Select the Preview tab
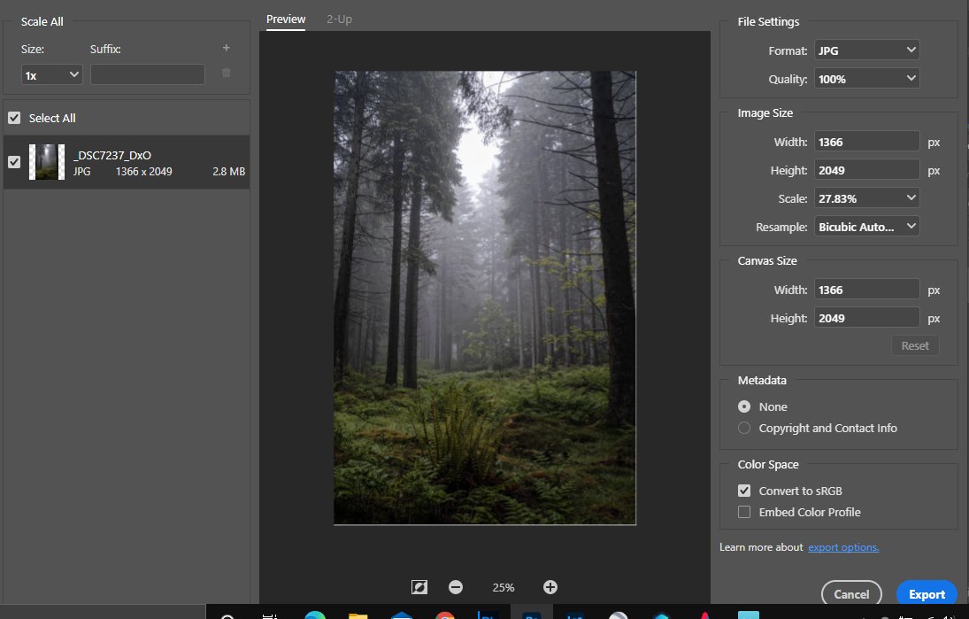This screenshot has width=969, height=619. [x=286, y=19]
